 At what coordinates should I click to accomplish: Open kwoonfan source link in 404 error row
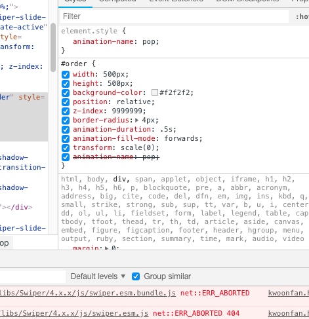[289, 314]
